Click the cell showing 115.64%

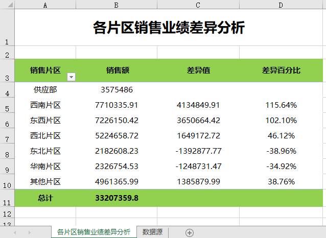pyautogui.click(x=281, y=105)
